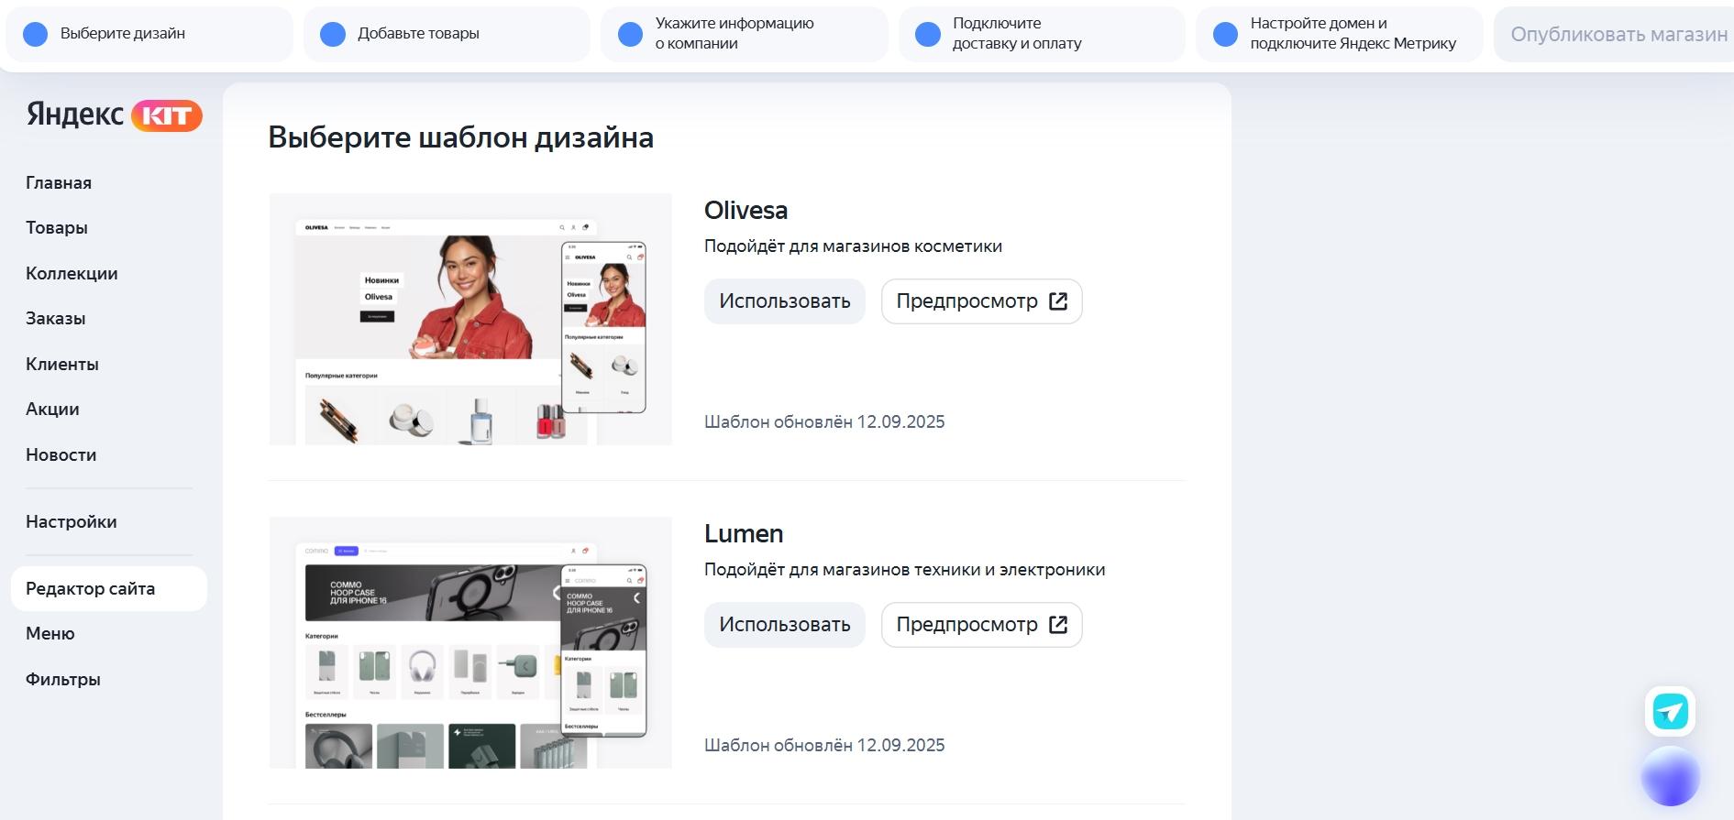
Task: Use the Lumen template
Action: pos(785,625)
